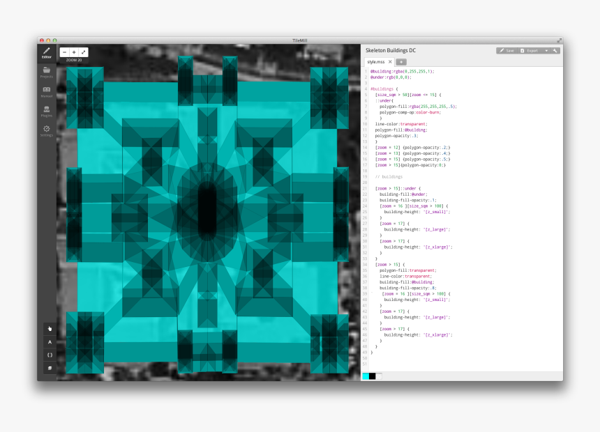The image size is (600, 432).
Task: Open the Editor panel in sidebar
Action: 47,52
